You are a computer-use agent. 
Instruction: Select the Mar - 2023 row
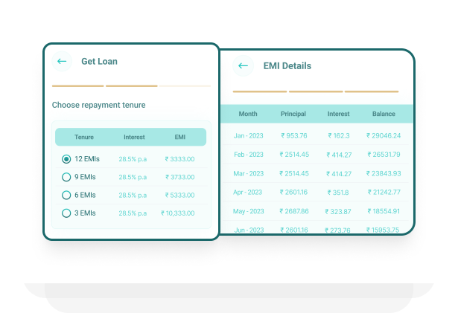(x=249, y=173)
